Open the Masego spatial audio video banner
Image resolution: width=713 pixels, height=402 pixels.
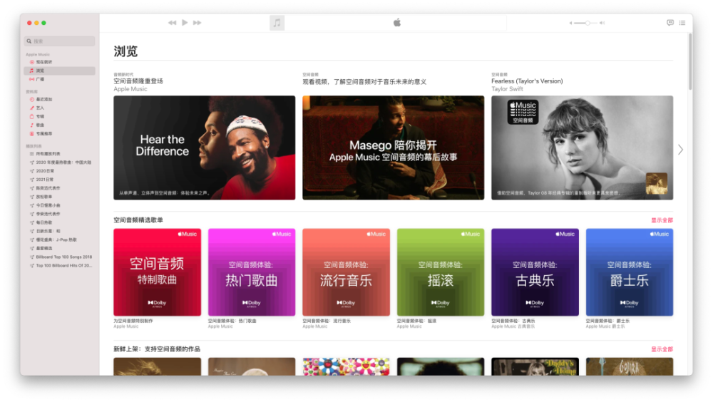pos(394,148)
